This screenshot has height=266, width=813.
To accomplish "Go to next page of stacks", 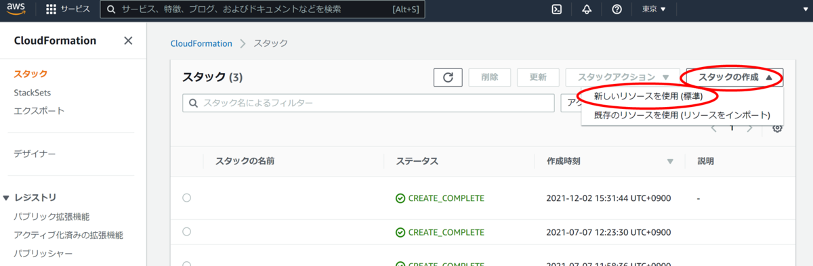I will pyautogui.click(x=749, y=128).
